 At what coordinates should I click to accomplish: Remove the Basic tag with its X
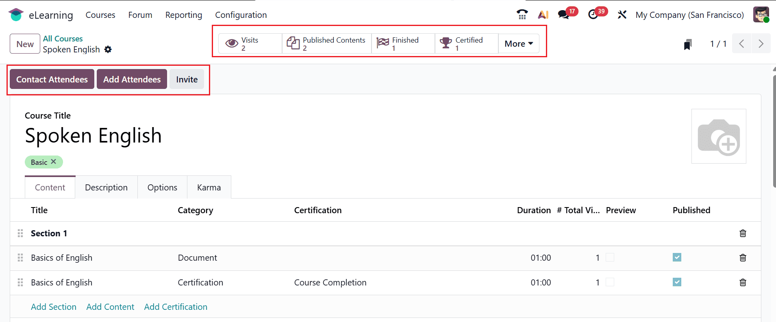(x=53, y=162)
